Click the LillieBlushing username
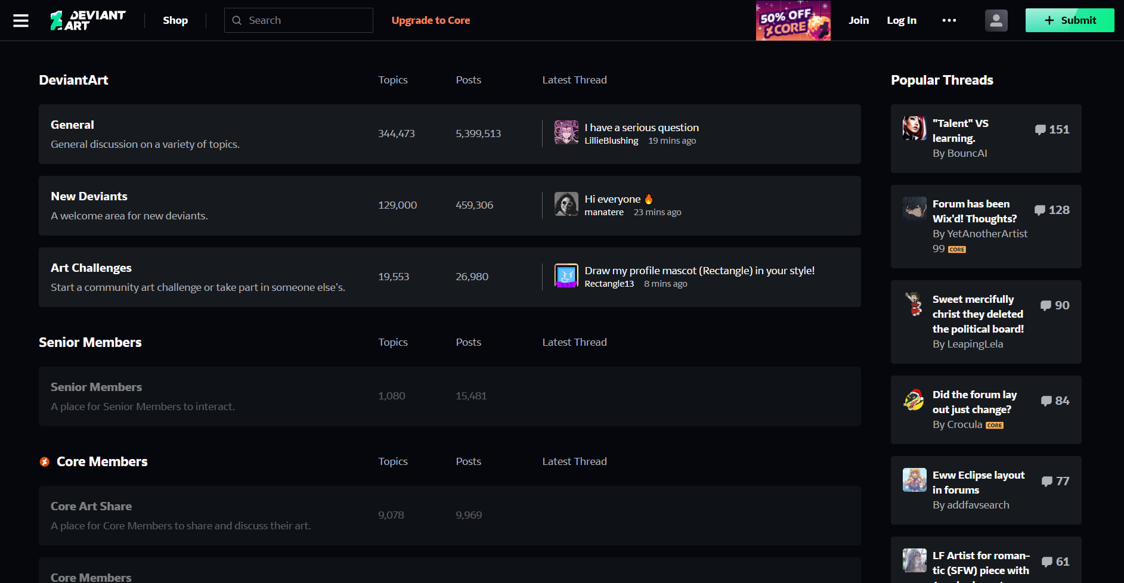This screenshot has width=1124, height=583. 611,141
